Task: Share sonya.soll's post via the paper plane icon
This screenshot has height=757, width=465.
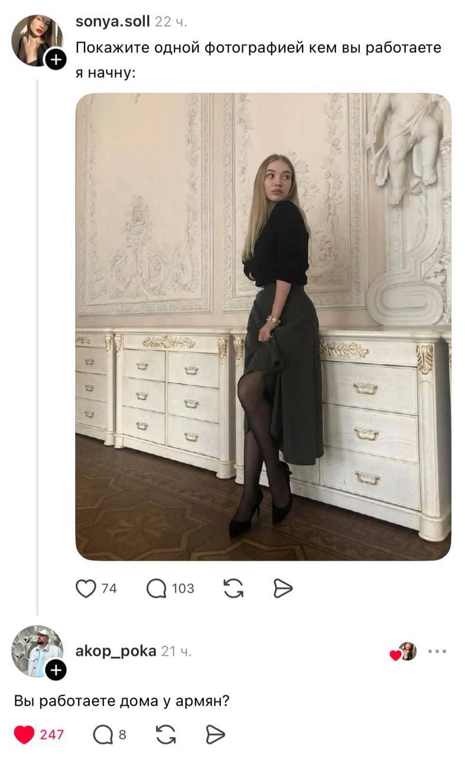Action: coord(282,587)
